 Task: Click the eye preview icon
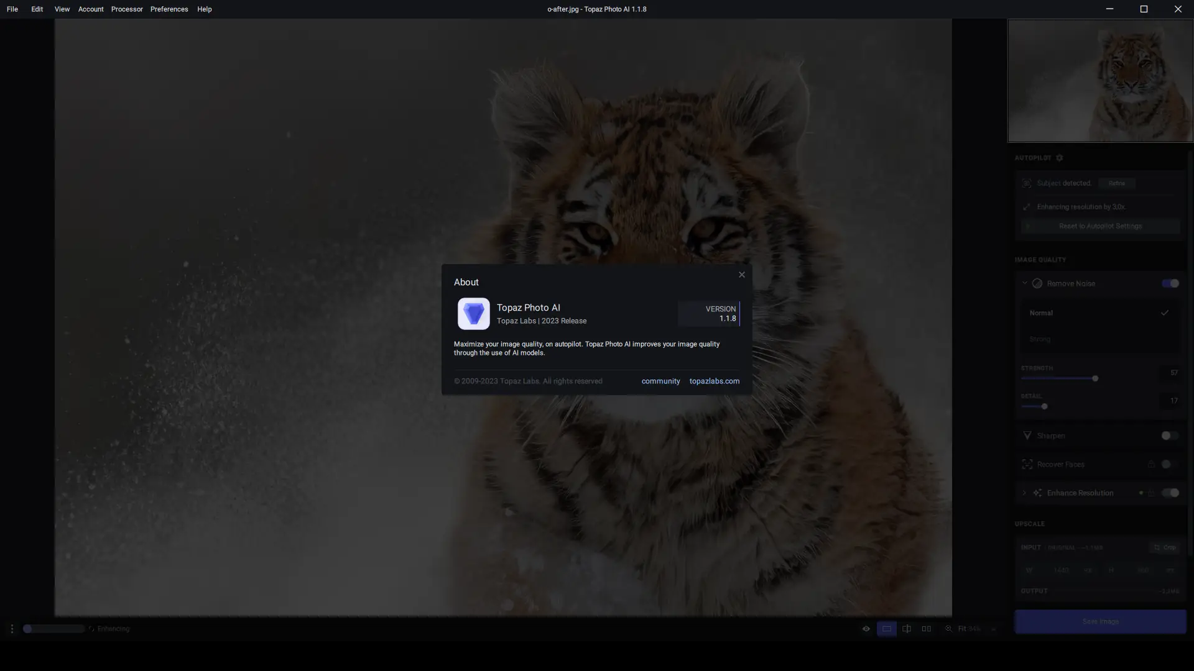(x=866, y=629)
